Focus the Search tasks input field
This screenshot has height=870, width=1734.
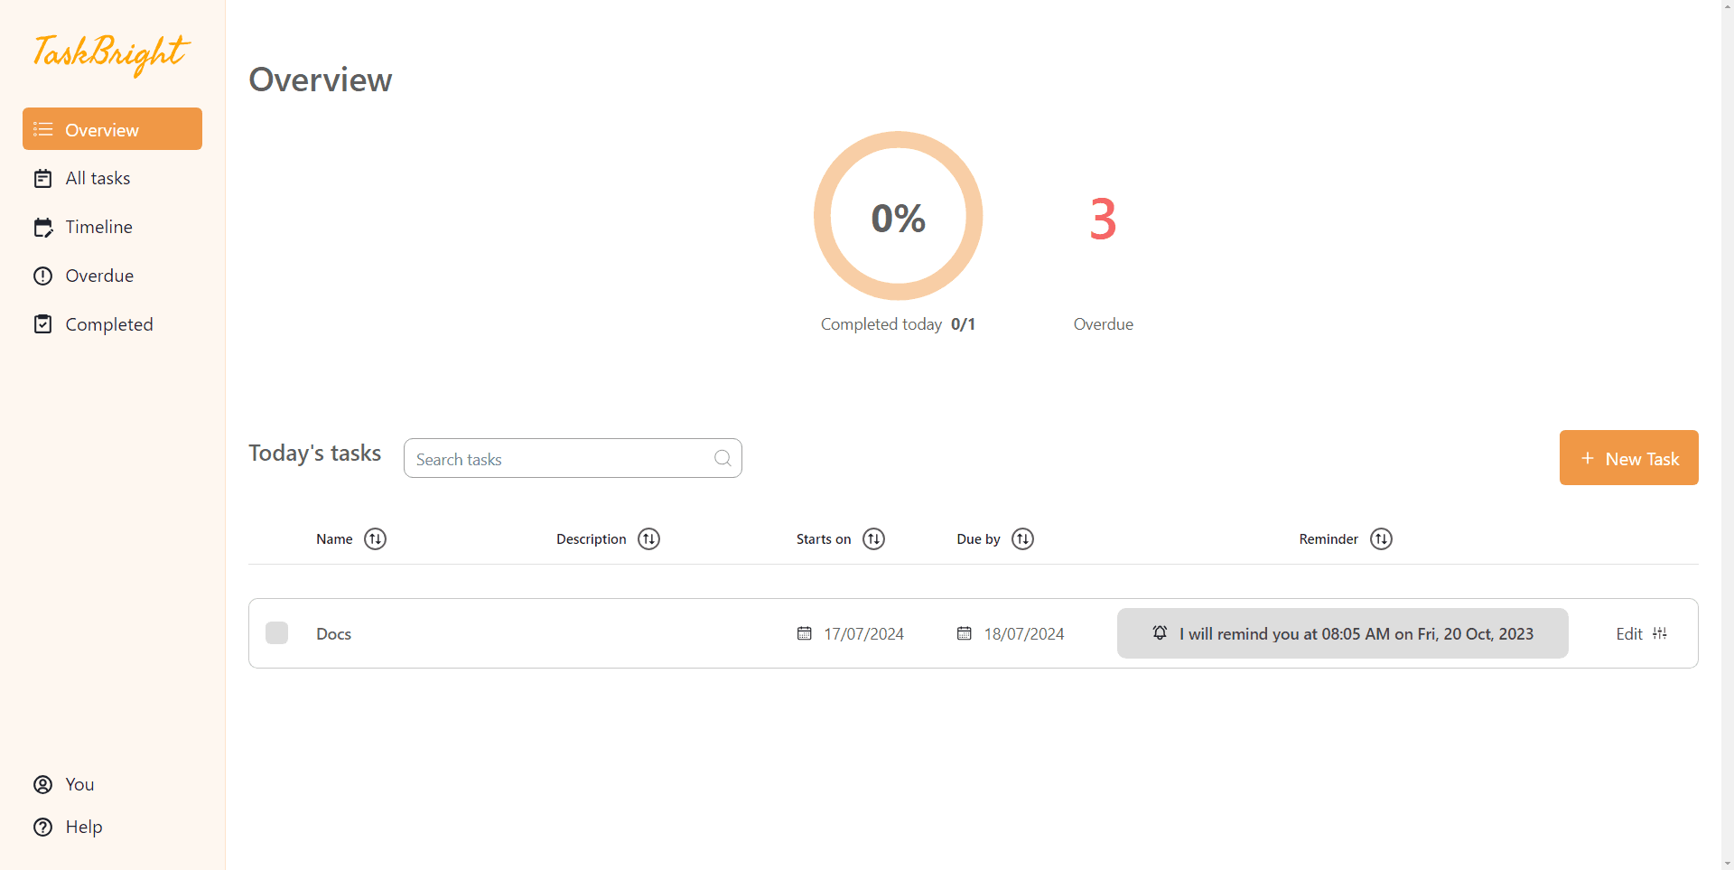click(560, 459)
